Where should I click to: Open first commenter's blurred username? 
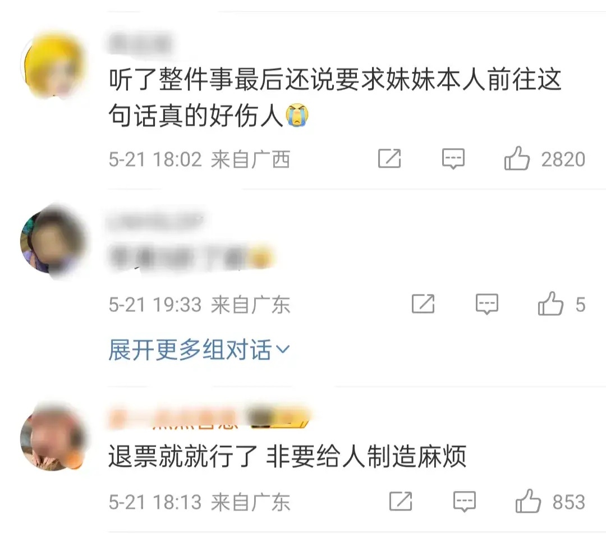pyautogui.click(x=140, y=43)
